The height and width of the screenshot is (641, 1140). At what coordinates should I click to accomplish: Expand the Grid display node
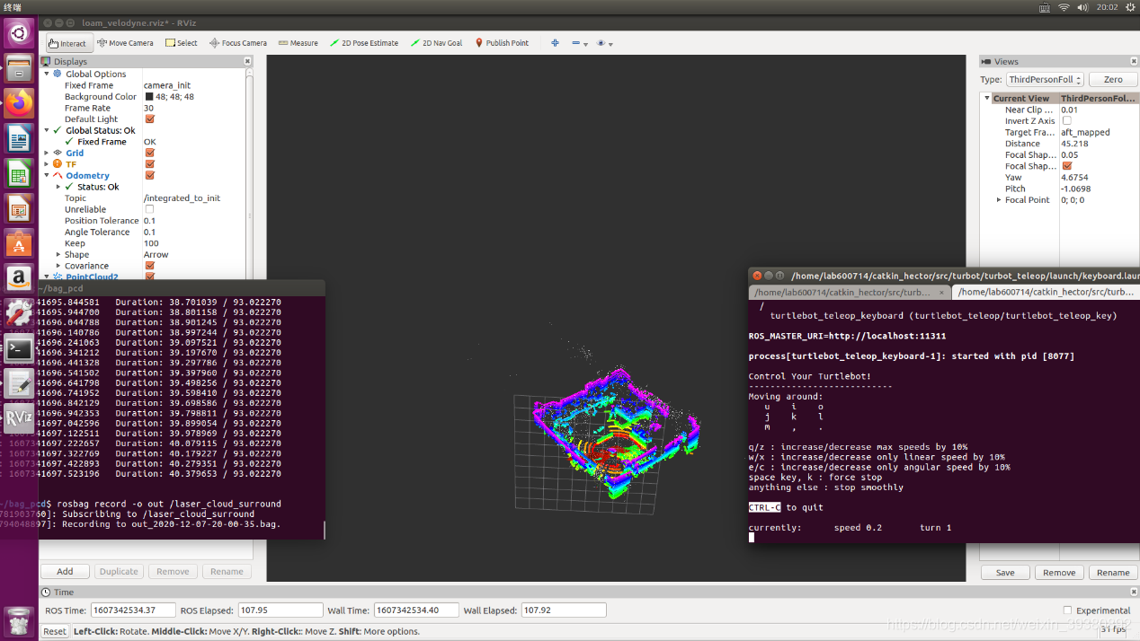[x=47, y=153]
